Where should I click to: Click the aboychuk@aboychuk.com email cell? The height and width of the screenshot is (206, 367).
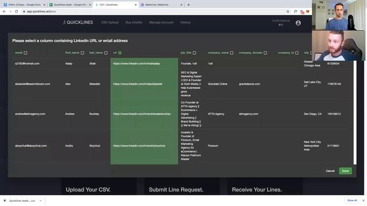point(31,146)
